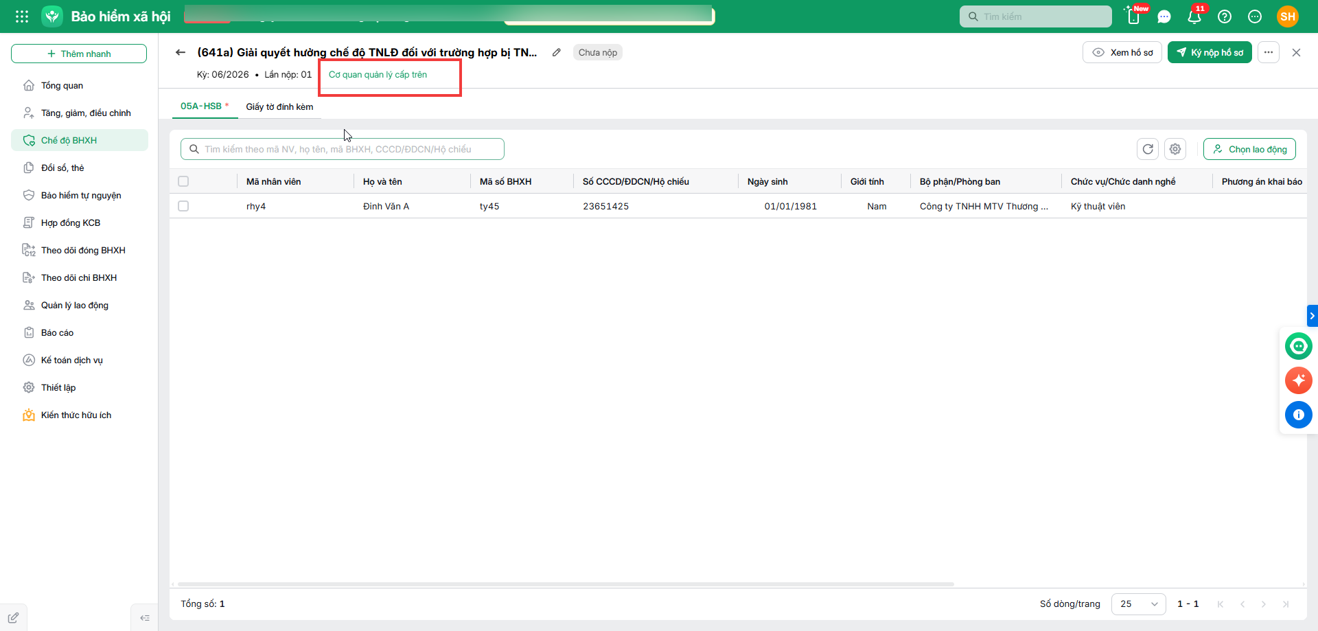Click Chọn lao động button
The height and width of the screenshot is (631, 1318).
tap(1249, 149)
